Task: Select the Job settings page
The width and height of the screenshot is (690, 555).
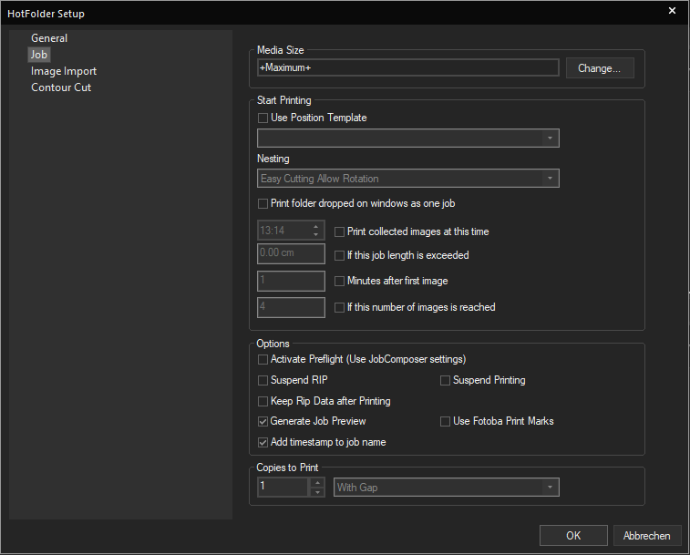Action: tap(38, 55)
